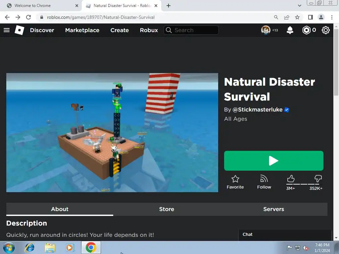Screen dimensions: 339x254
Task: Click the verified badge next to Stickmasterluke
Action: tap(287, 110)
